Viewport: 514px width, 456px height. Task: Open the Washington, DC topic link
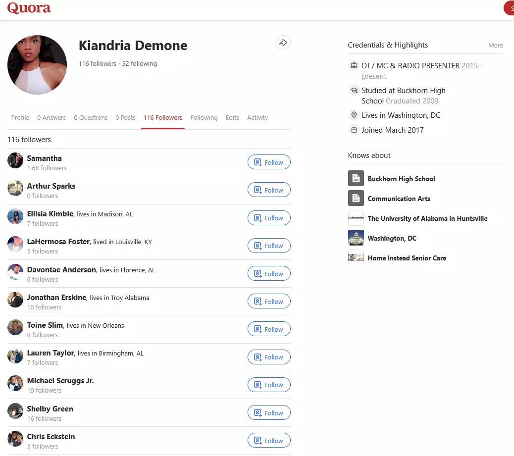[392, 238]
